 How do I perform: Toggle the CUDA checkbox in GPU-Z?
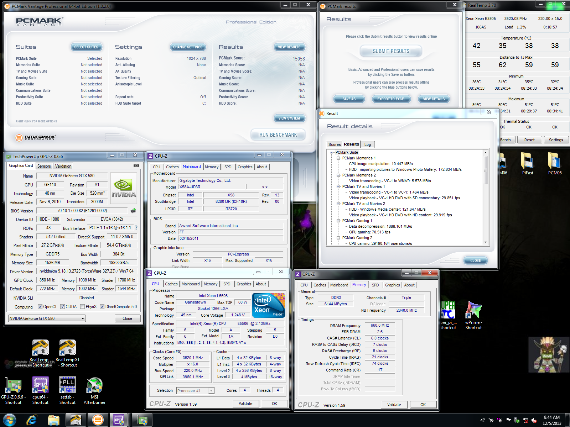point(62,307)
